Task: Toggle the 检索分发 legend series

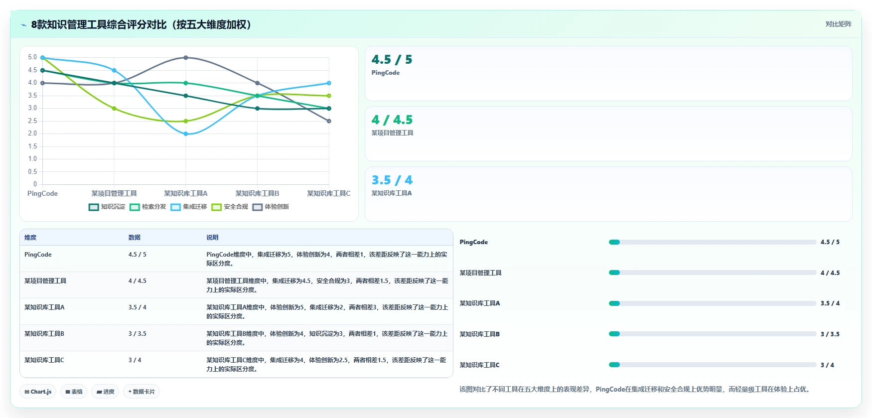Action: pos(148,207)
